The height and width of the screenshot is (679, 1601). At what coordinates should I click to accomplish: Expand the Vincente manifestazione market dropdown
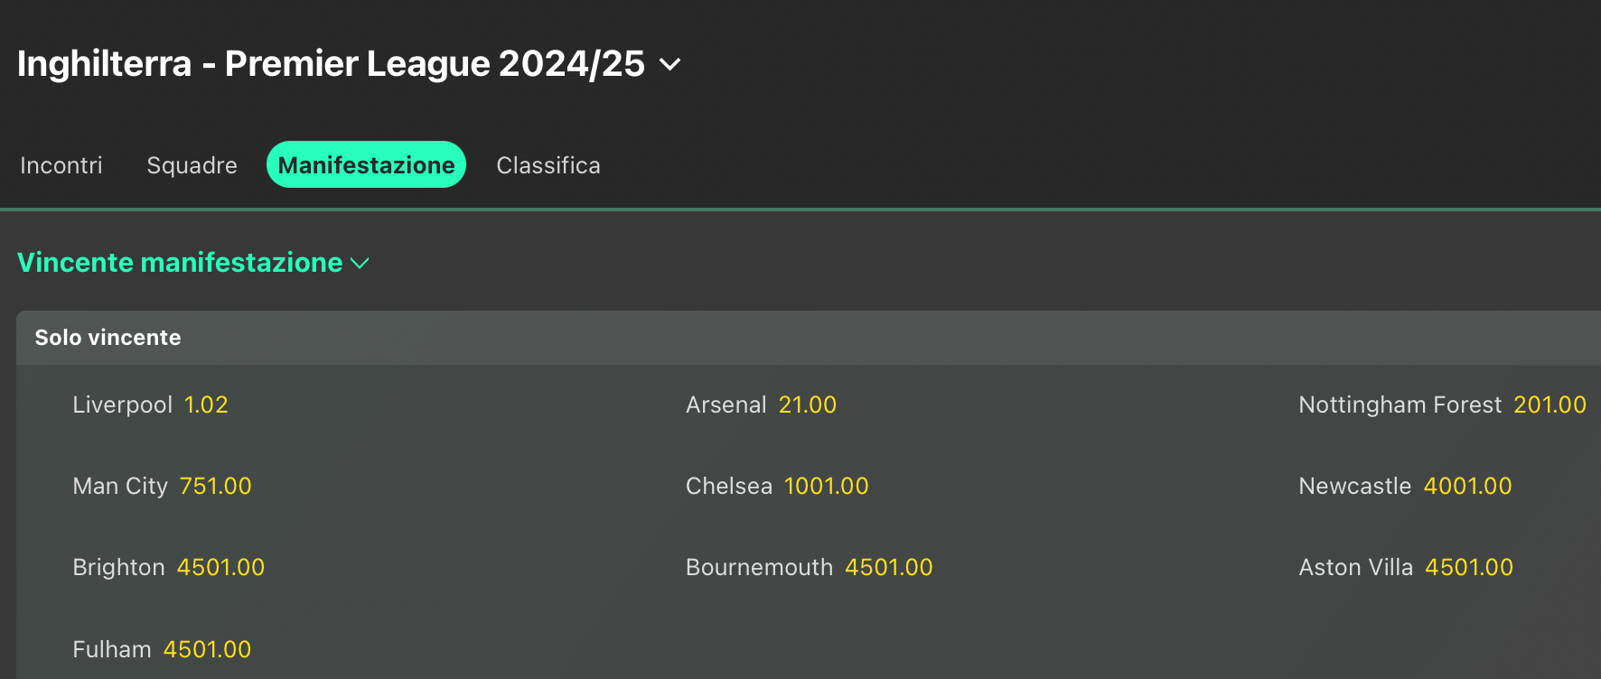(192, 263)
